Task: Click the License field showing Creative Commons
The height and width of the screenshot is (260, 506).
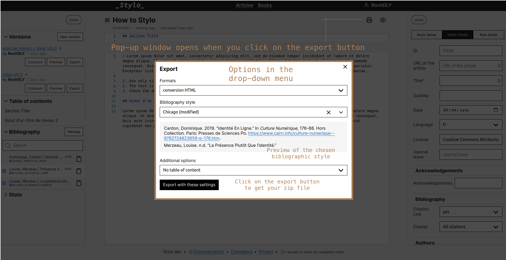Action: (471, 139)
